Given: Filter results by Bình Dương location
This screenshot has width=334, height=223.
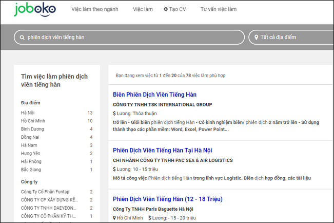Looking at the screenshot, I should (x=32, y=129).
